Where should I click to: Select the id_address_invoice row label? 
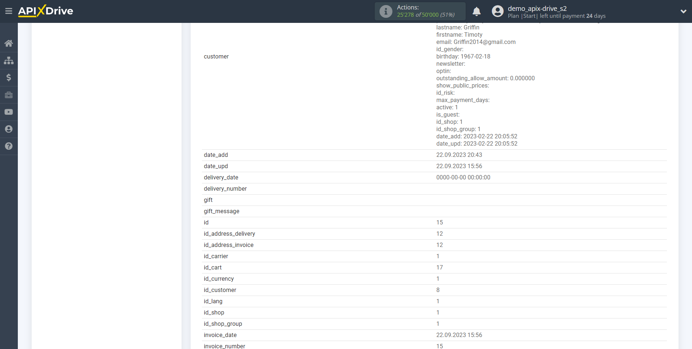click(228, 245)
